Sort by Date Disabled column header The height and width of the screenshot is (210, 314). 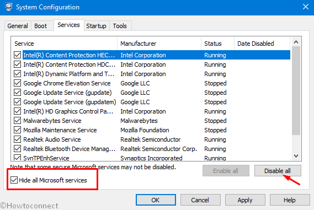[262, 44]
